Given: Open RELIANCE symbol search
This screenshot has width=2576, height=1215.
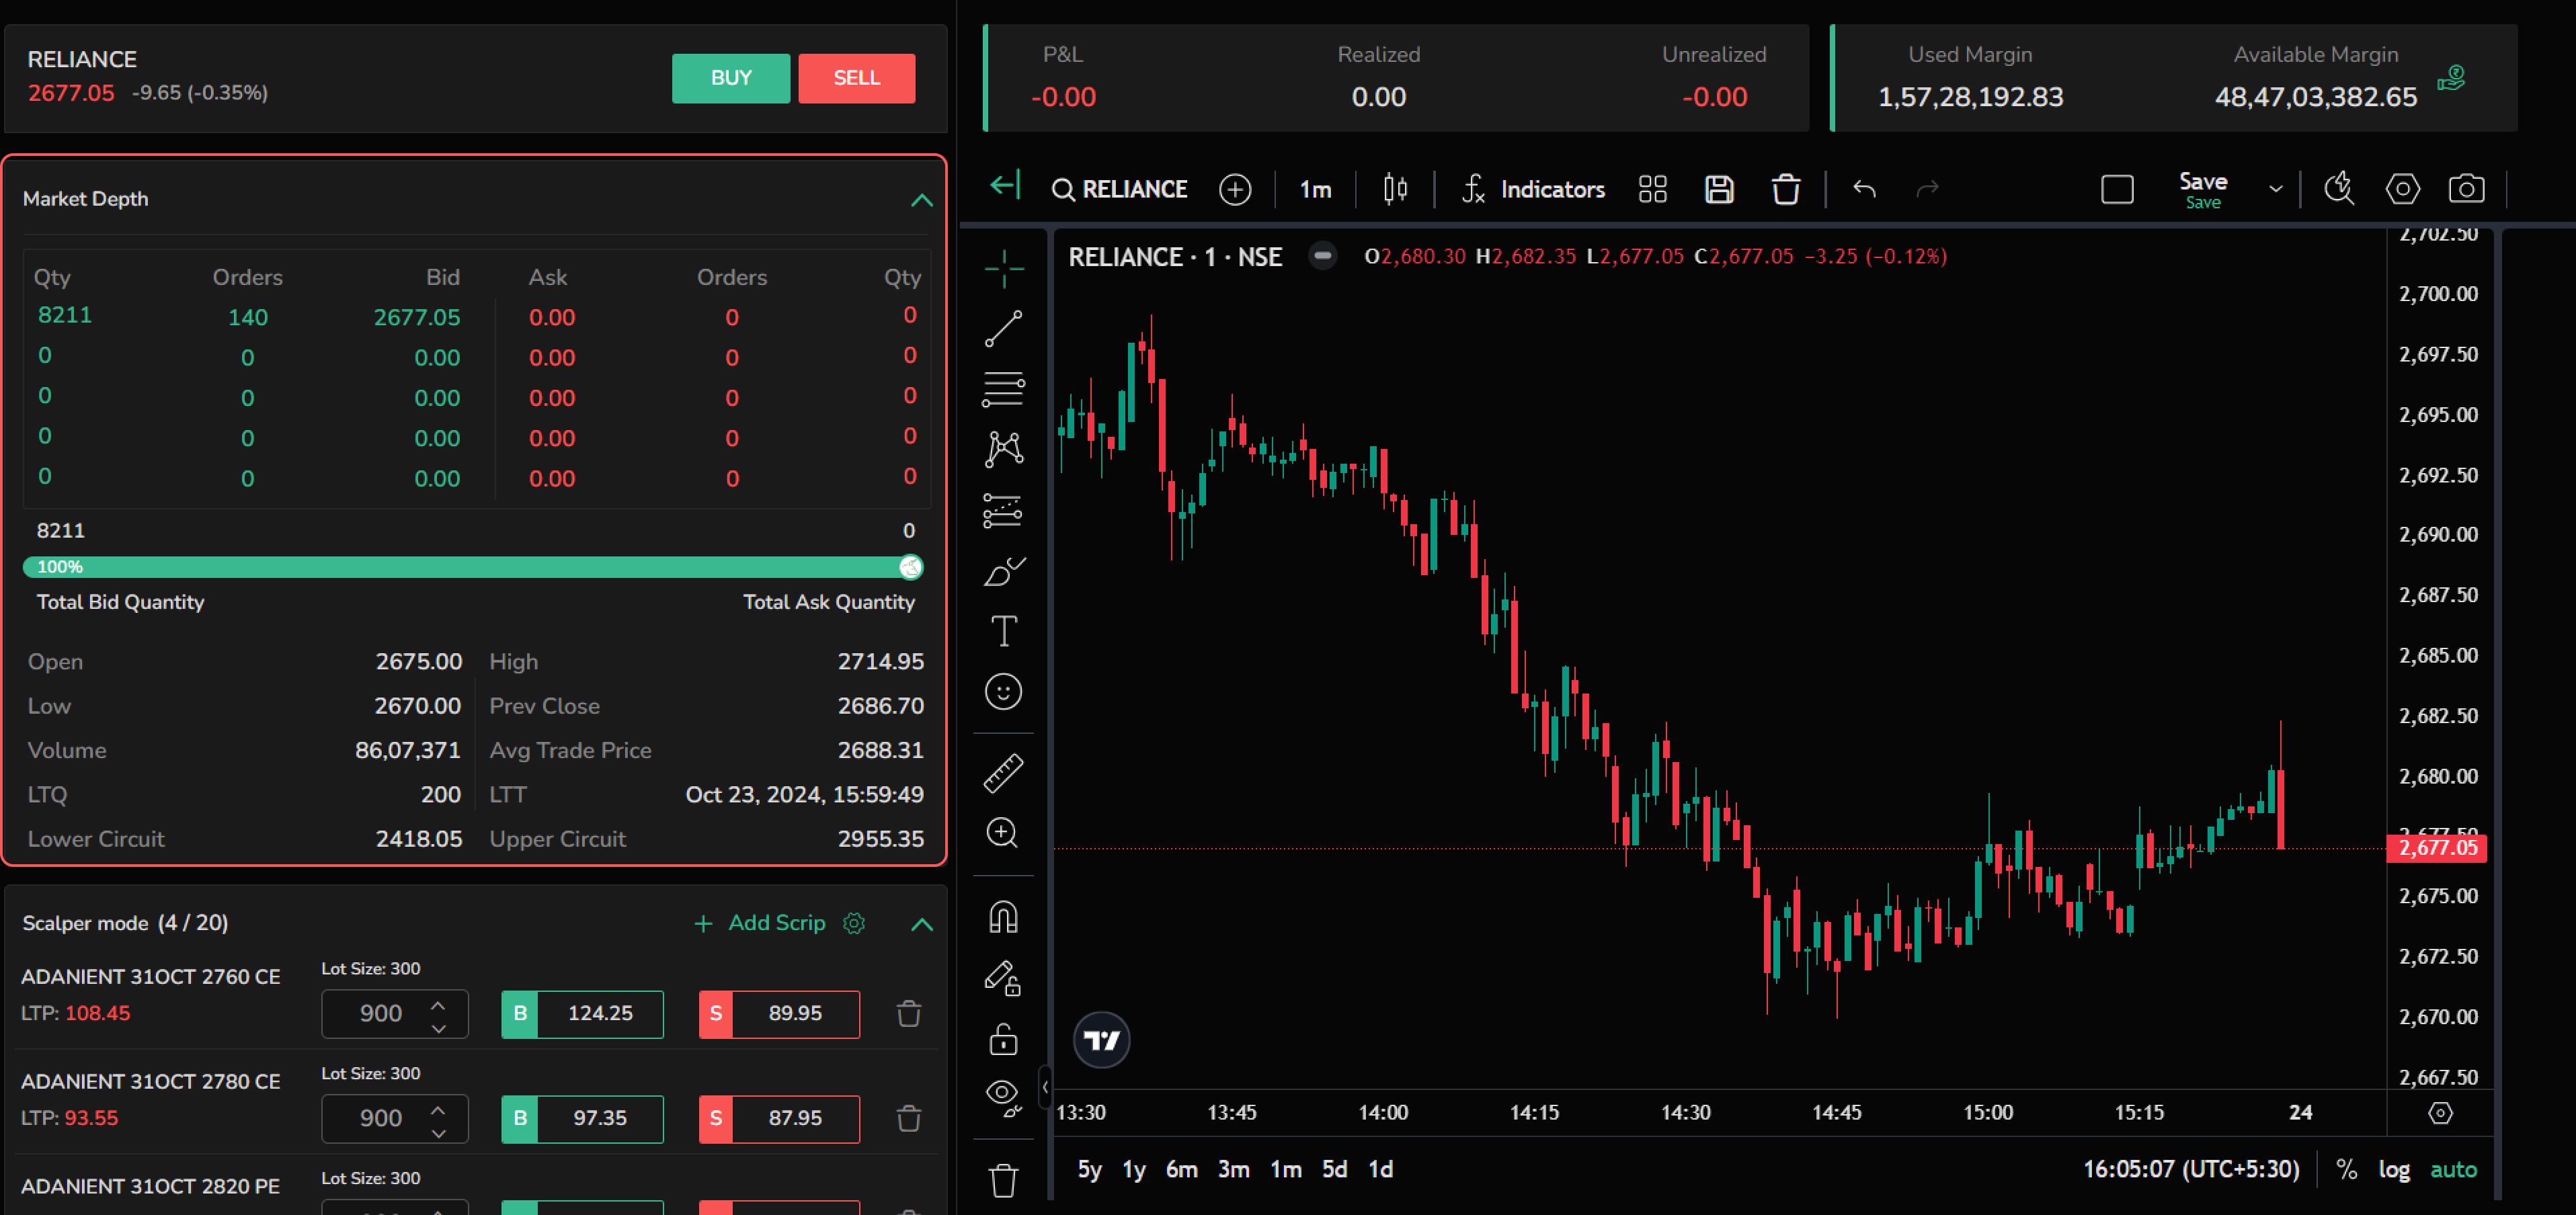Looking at the screenshot, I should 1120,190.
